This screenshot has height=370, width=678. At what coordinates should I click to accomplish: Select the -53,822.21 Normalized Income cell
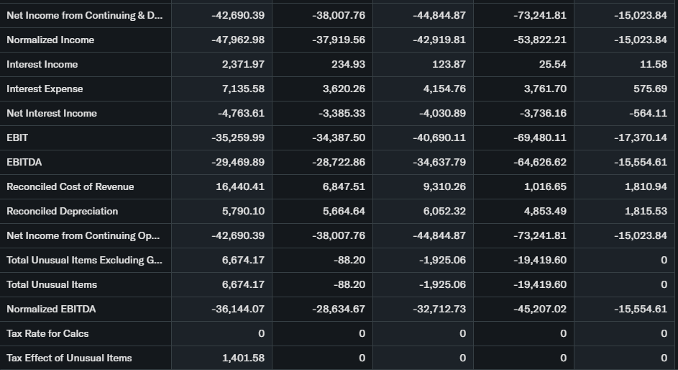[539, 40]
